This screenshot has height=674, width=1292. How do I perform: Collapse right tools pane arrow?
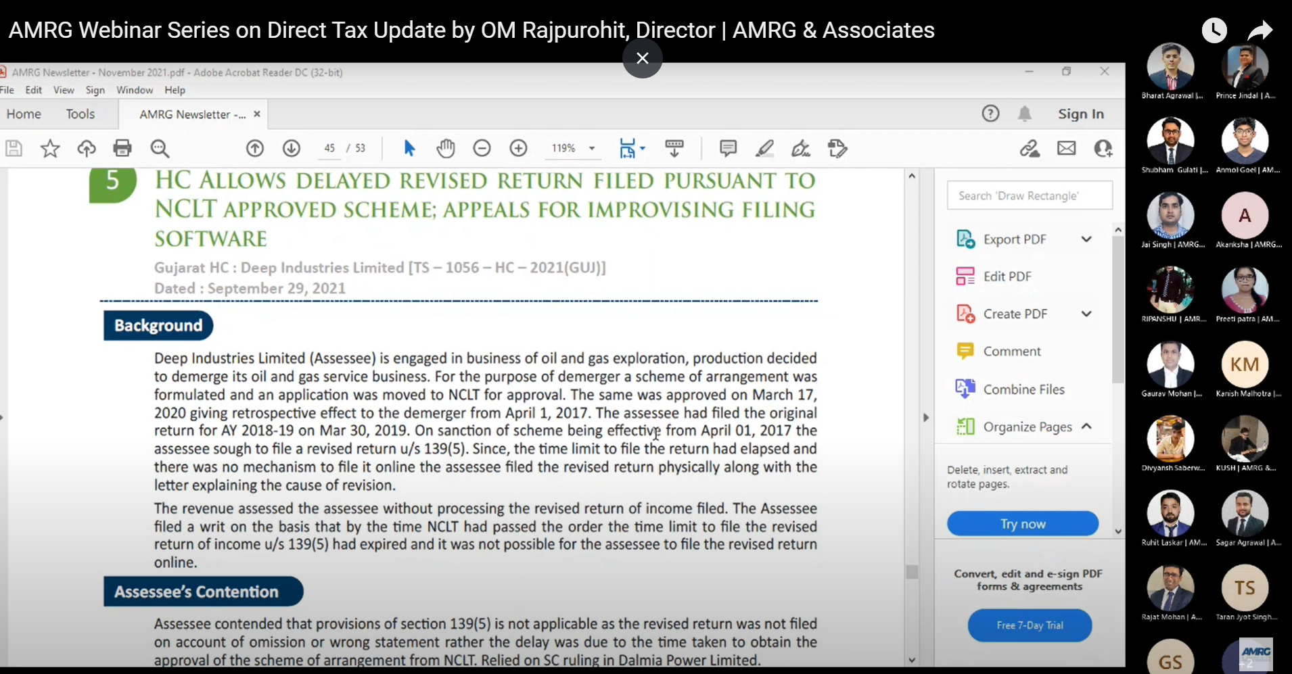point(926,418)
